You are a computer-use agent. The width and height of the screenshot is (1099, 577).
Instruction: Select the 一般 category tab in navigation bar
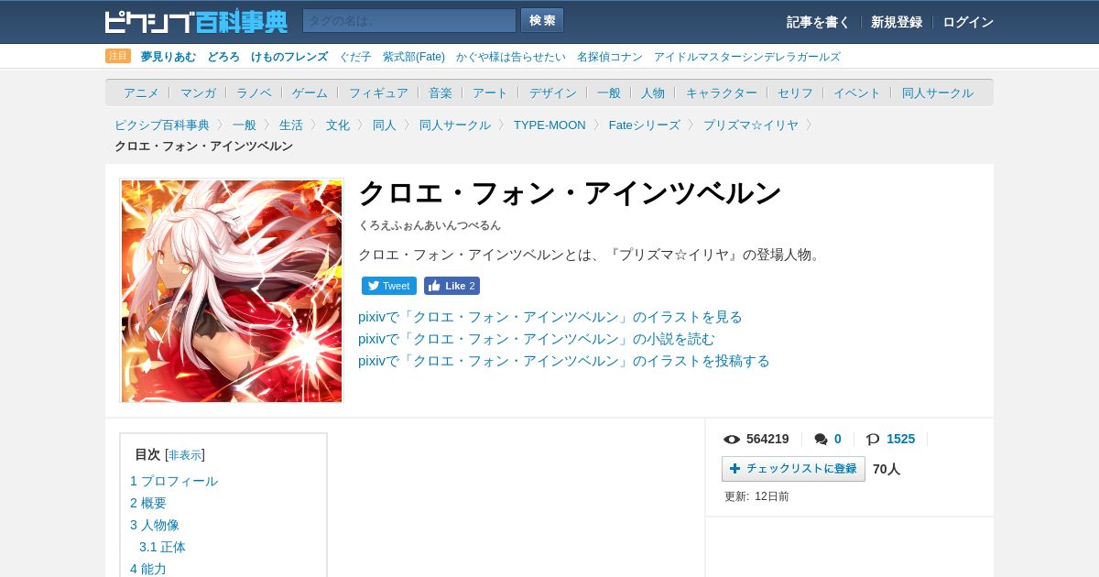coord(609,93)
